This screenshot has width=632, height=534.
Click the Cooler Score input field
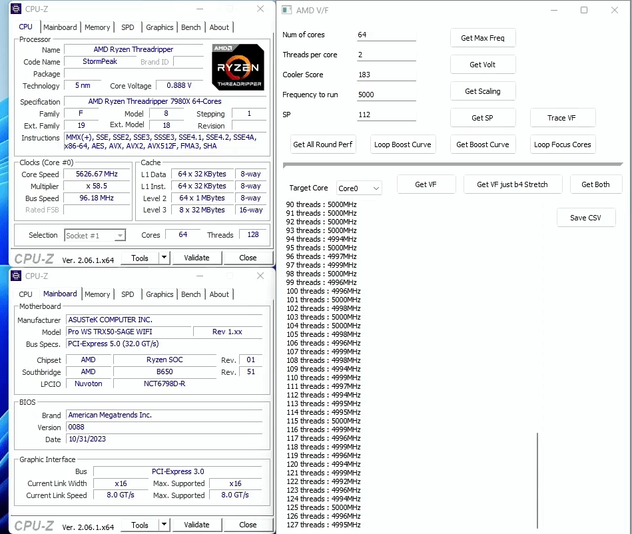click(x=386, y=75)
